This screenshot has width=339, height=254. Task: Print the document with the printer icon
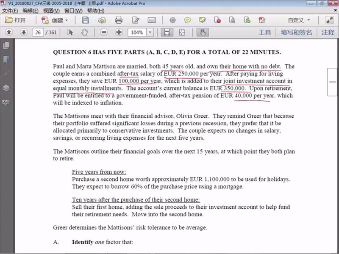[119, 20]
